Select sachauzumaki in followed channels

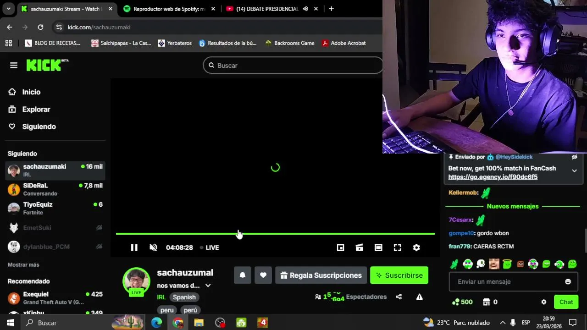point(55,170)
